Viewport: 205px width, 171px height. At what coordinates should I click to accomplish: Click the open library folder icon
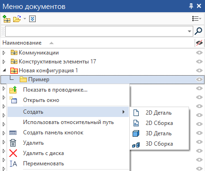point(17,19)
